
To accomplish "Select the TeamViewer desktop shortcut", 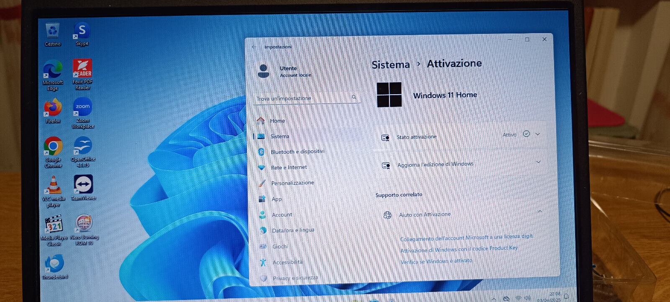I will [x=83, y=188].
